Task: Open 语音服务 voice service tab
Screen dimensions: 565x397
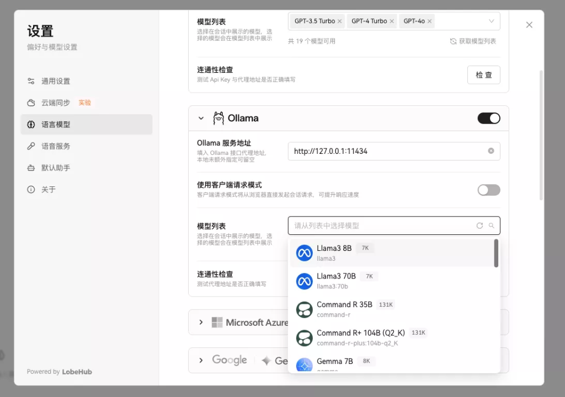Action: tap(56, 146)
